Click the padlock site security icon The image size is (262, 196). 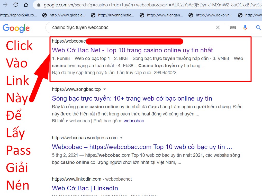[x=39, y=5]
